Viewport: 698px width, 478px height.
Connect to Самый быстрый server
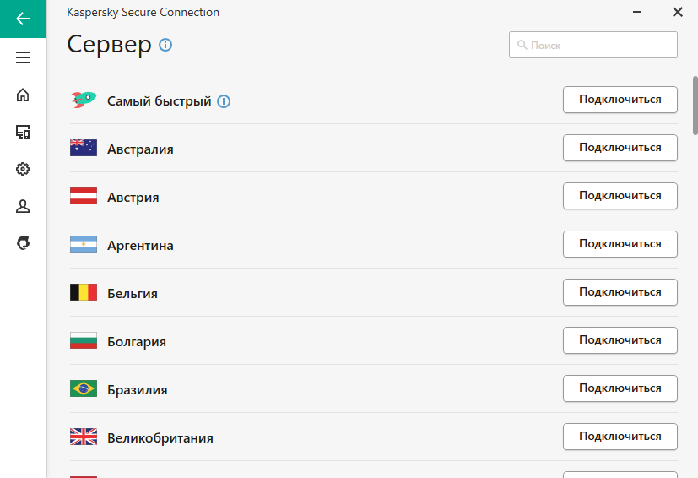620,100
